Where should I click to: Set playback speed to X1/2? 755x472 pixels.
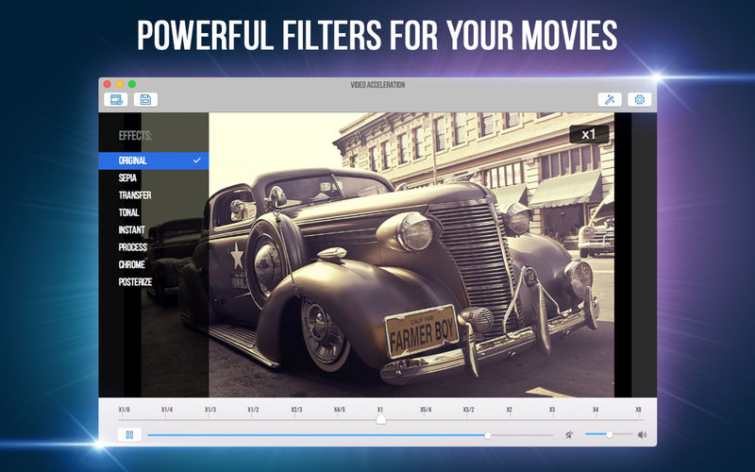[x=253, y=410]
